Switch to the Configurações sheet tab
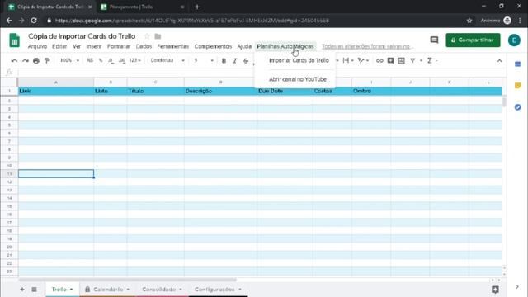528x297 pixels. pyautogui.click(x=214, y=290)
